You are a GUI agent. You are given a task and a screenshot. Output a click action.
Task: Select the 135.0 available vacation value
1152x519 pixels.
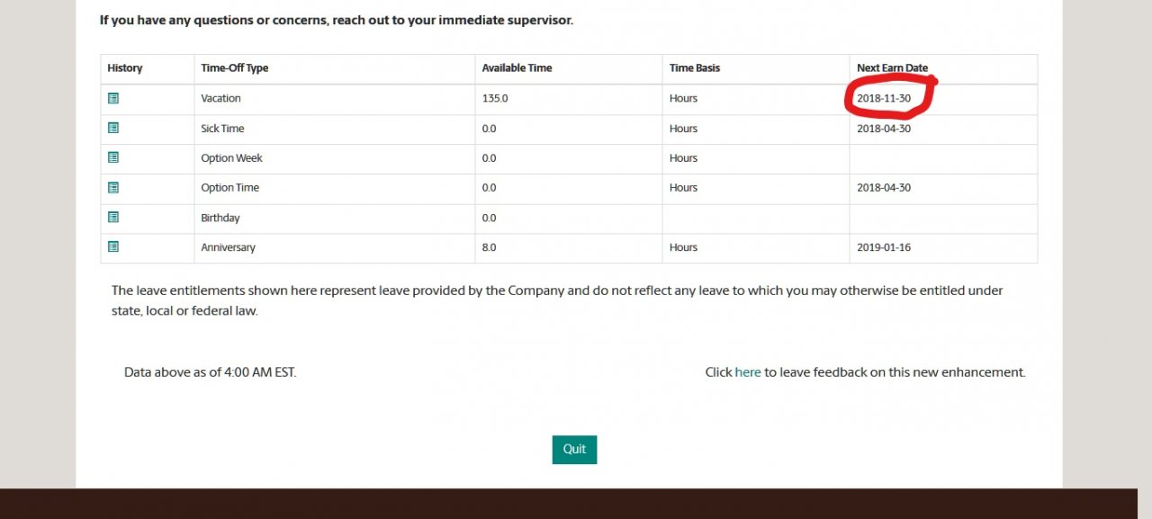[495, 99]
